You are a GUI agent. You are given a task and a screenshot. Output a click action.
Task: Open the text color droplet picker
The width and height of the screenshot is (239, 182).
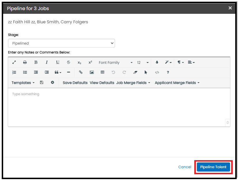pos(157,62)
